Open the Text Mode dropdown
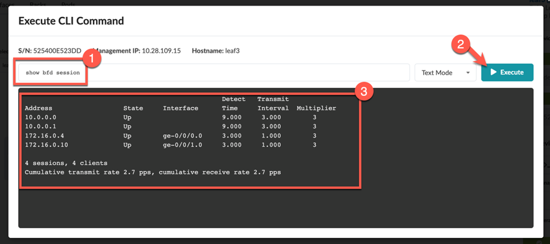550x244 pixels. coord(445,73)
